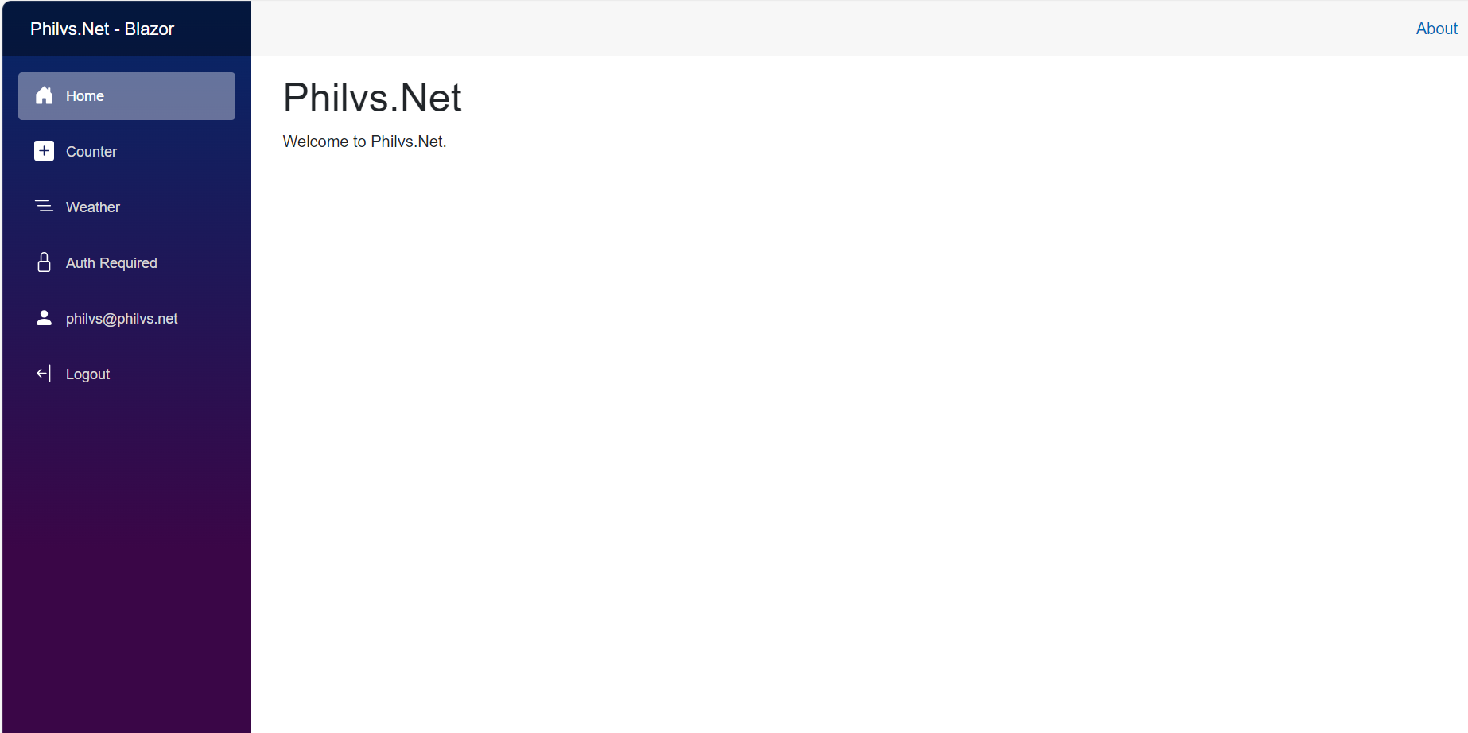Viewport: 1468px width, 733px height.
Task: Go to the Counter page label
Action: tap(91, 152)
